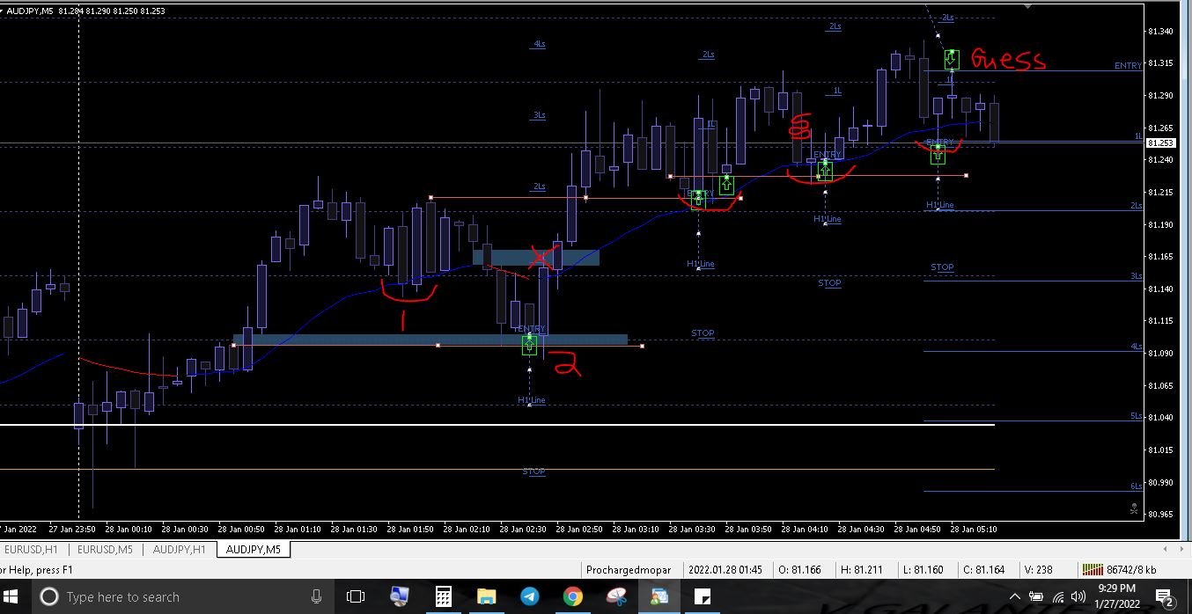Click the connection status bars in status bar
The width and height of the screenshot is (1192, 614).
(x=1093, y=570)
